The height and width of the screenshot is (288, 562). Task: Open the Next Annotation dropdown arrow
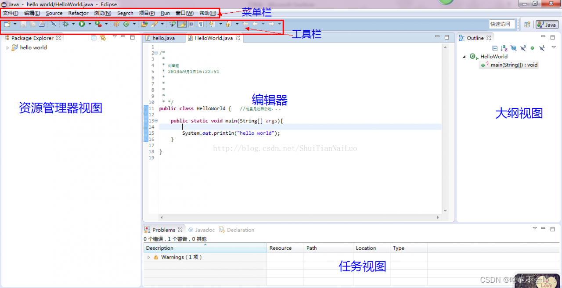pos(220,24)
